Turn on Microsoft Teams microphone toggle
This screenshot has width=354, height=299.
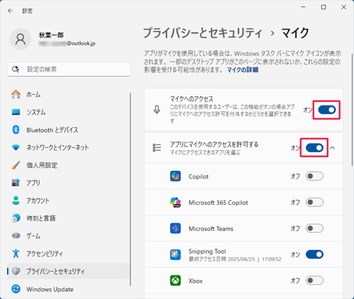pyautogui.click(x=314, y=228)
